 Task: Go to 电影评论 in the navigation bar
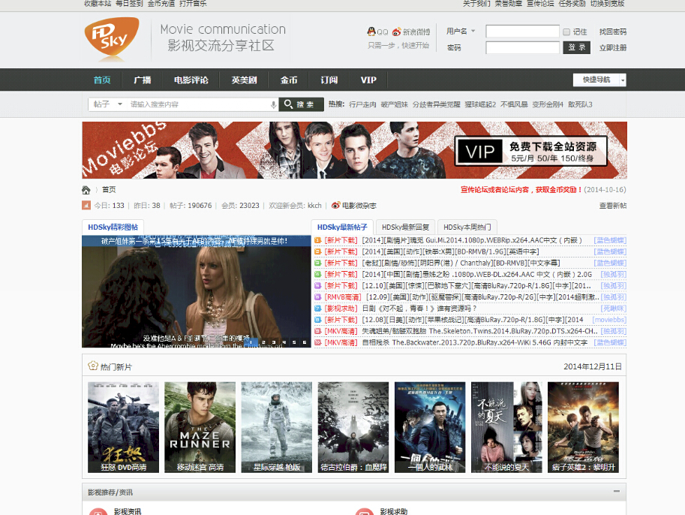pyautogui.click(x=191, y=80)
